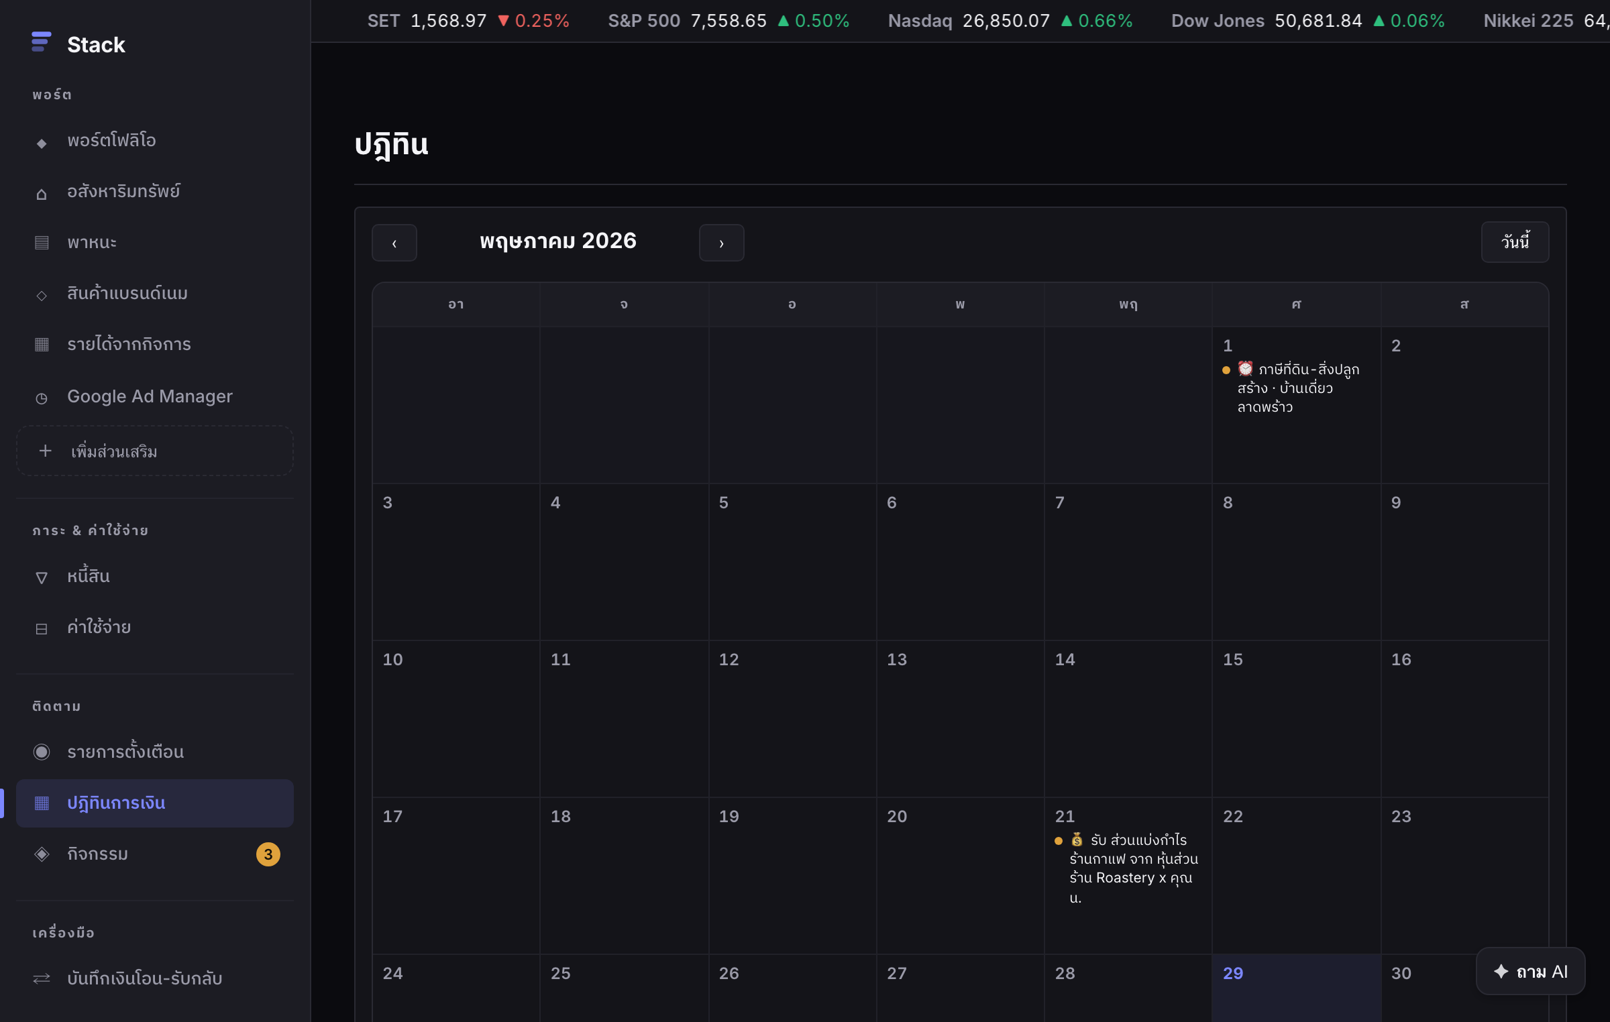Click the อสังหาริมทรัพย์ house icon
Screen dimensions: 1610x1022
click(42, 194)
